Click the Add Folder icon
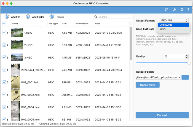193x127 pixels. 28,17
